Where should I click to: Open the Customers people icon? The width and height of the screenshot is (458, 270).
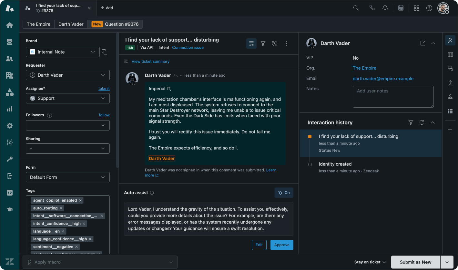click(10, 59)
